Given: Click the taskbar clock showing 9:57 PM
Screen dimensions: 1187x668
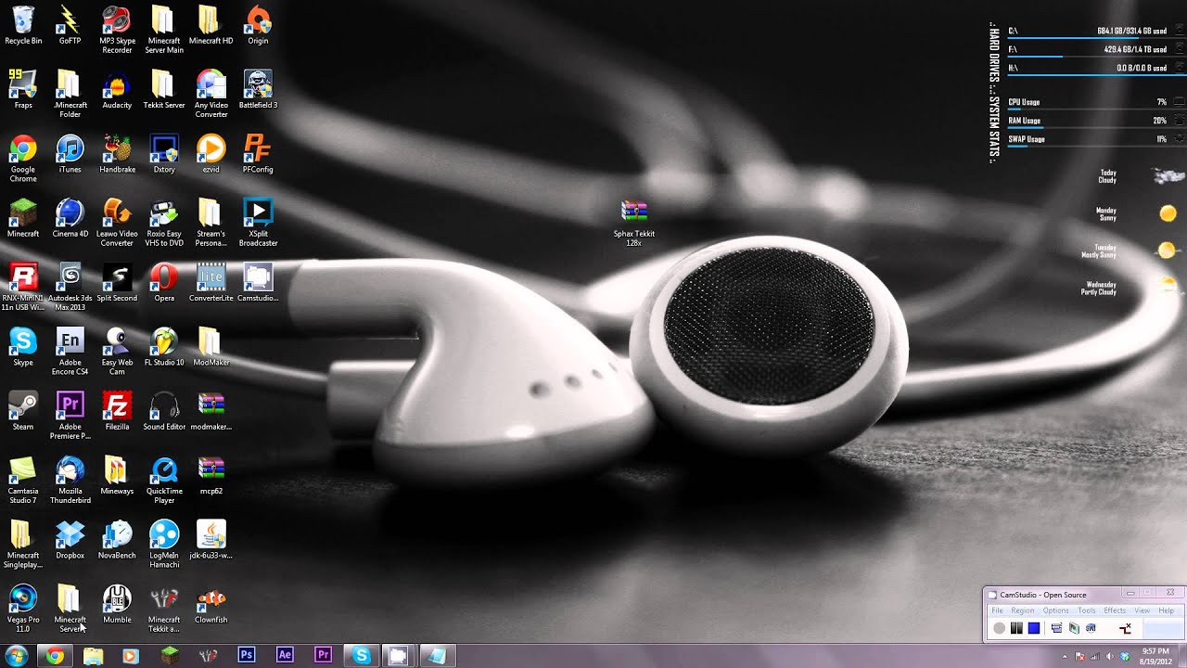Looking at the screenshot, I should 1155,656.
